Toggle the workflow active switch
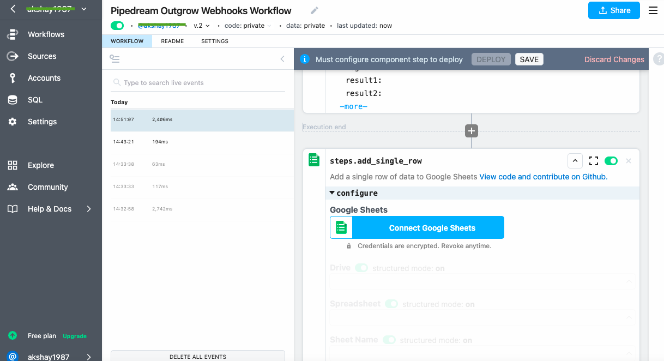The image size is (664, 361). coord(117,26)
